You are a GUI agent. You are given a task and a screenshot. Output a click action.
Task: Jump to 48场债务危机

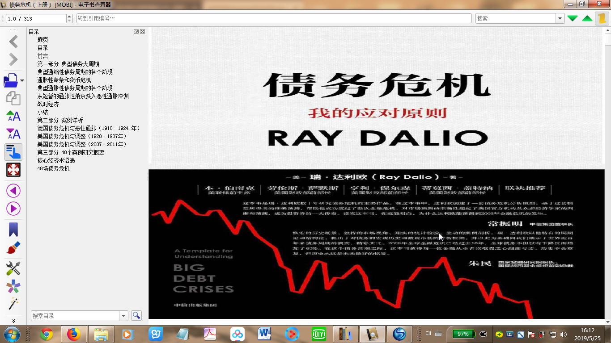pyautogui.click(x=54, y=168)
